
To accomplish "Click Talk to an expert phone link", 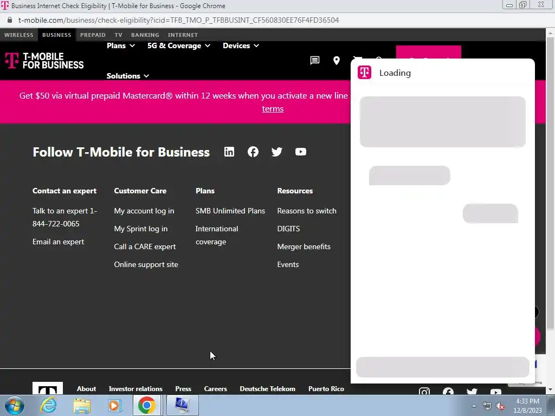I will pyautogui.click(x=65, y=217).
